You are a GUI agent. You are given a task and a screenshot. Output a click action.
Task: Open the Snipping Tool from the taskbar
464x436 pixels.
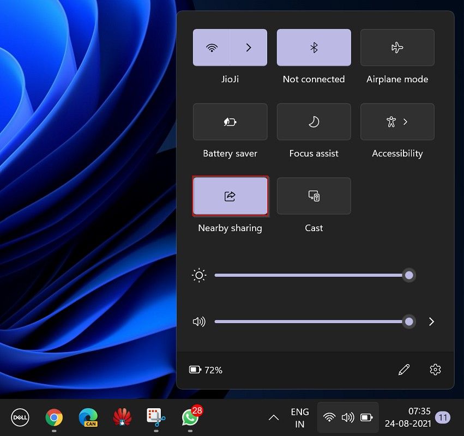tap(155, 417)
